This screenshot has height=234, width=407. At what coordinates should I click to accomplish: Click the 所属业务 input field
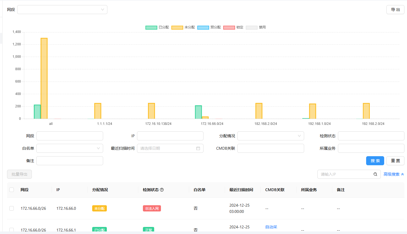tap(371, 148)
